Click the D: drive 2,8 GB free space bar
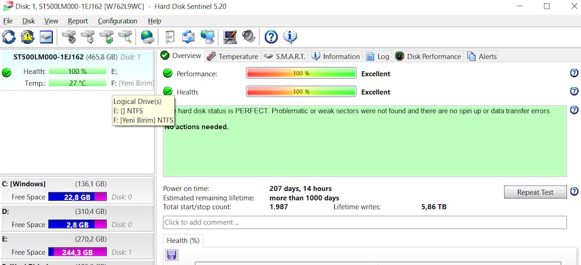 (x=77, y=224)
